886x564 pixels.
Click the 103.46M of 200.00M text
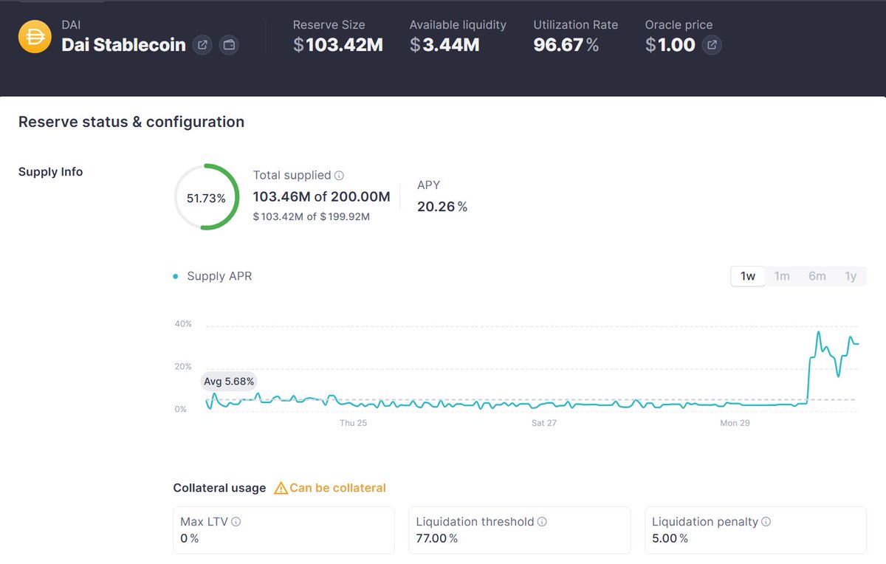tap(321, 197)
